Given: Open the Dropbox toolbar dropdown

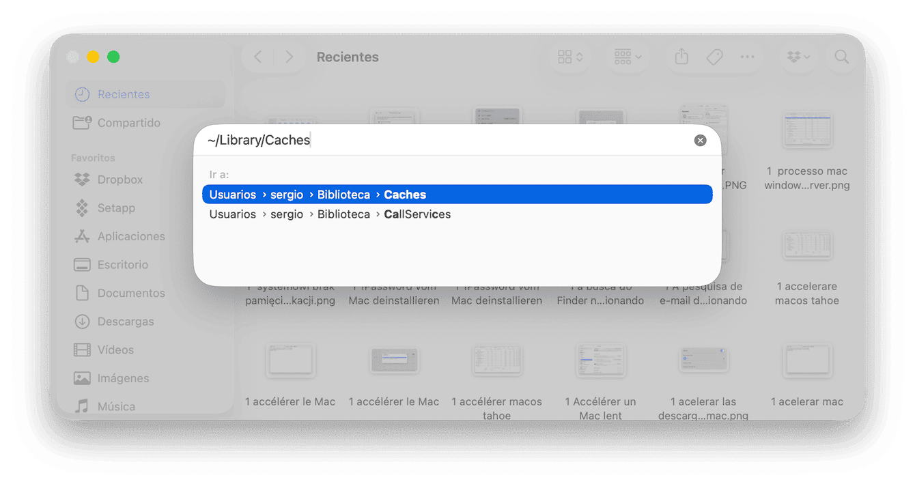Looking at the screenshot, I should point(798,57).
